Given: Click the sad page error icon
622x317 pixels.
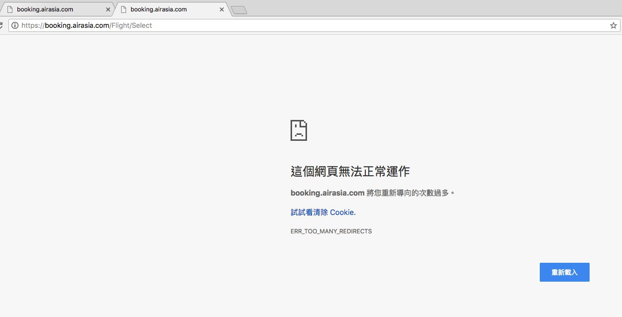Looking at the screenshot, I should (x=299, y=130).
